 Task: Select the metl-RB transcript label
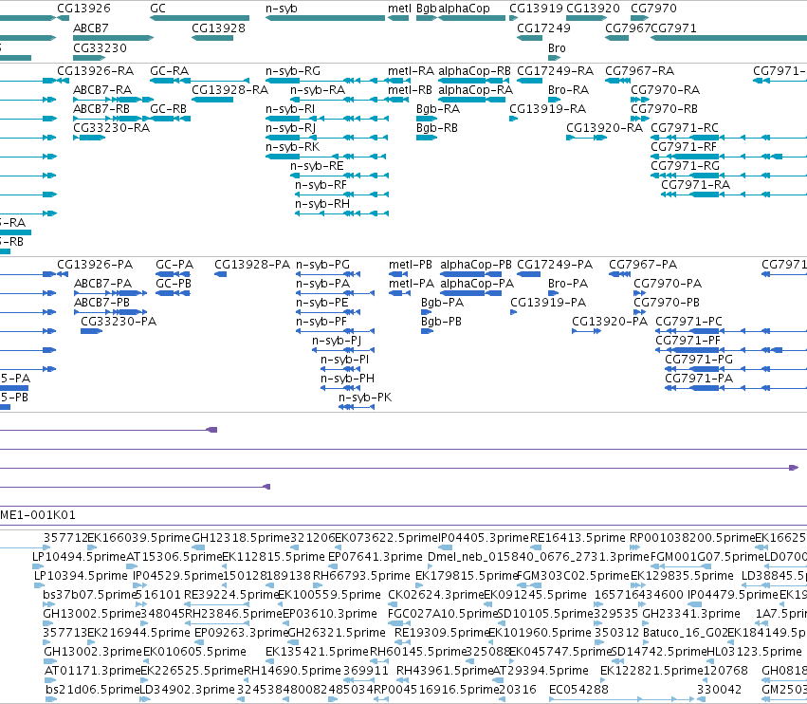point(410,89)
